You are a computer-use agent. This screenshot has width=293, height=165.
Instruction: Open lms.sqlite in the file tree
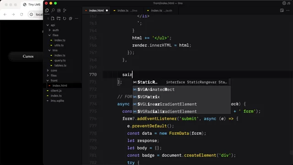pyautogui.click(x=57, y=101)
